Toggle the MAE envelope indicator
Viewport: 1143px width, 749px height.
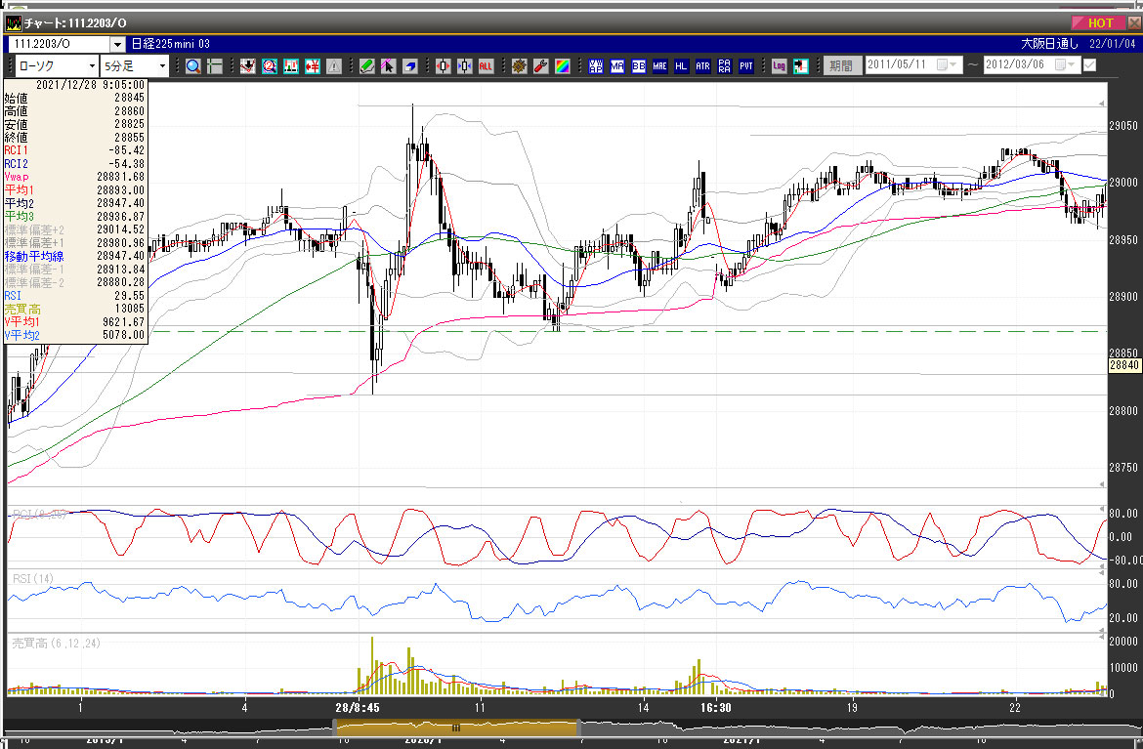click(659, 66)
